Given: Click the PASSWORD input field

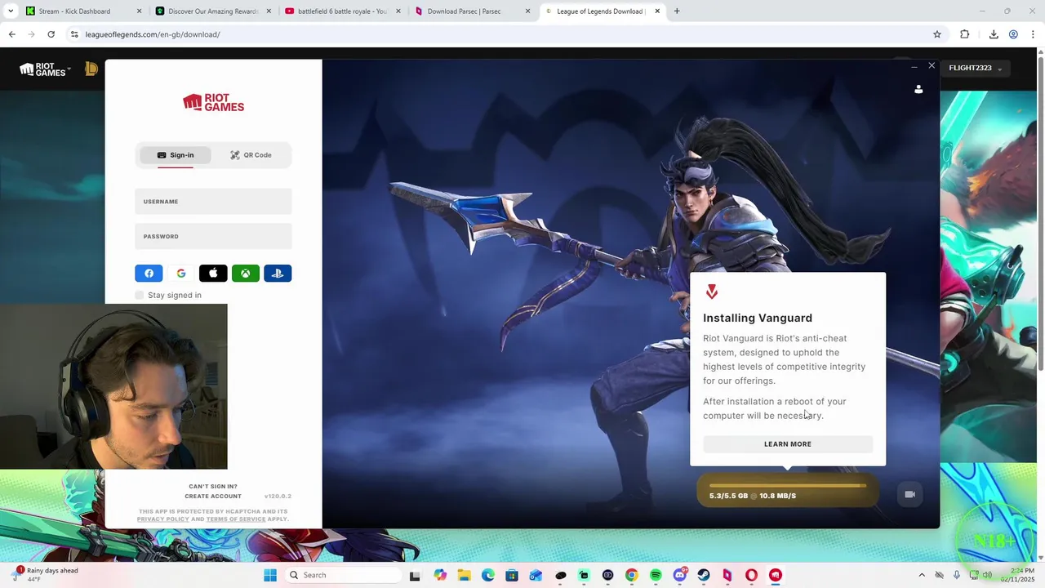Looking at the screenshot, I should pyautogui.click(x=213, y=237).
